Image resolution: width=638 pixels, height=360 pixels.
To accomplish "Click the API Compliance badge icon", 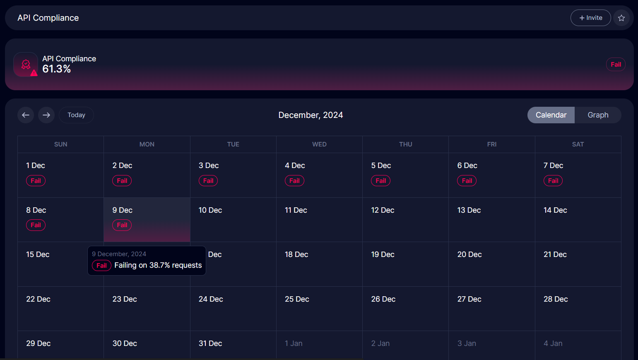I will pyautogui.click(x=26, y=65).
